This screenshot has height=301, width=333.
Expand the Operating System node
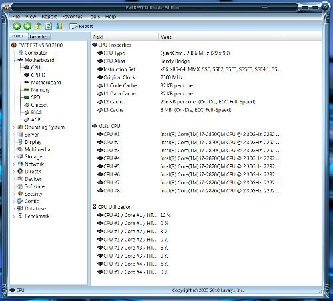pos(14,127)
